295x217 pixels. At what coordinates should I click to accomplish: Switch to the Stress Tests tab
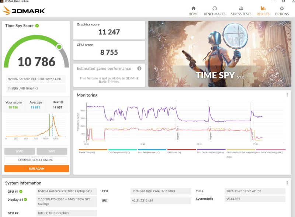click(x=241, y=11)
